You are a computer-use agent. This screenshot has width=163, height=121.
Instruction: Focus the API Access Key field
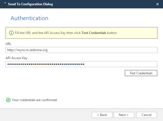pos(81,64)
